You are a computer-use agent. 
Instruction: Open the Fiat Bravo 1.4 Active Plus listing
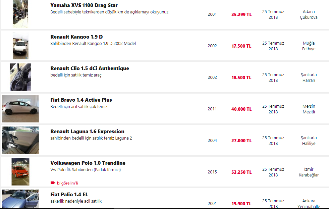click(81, 100)
